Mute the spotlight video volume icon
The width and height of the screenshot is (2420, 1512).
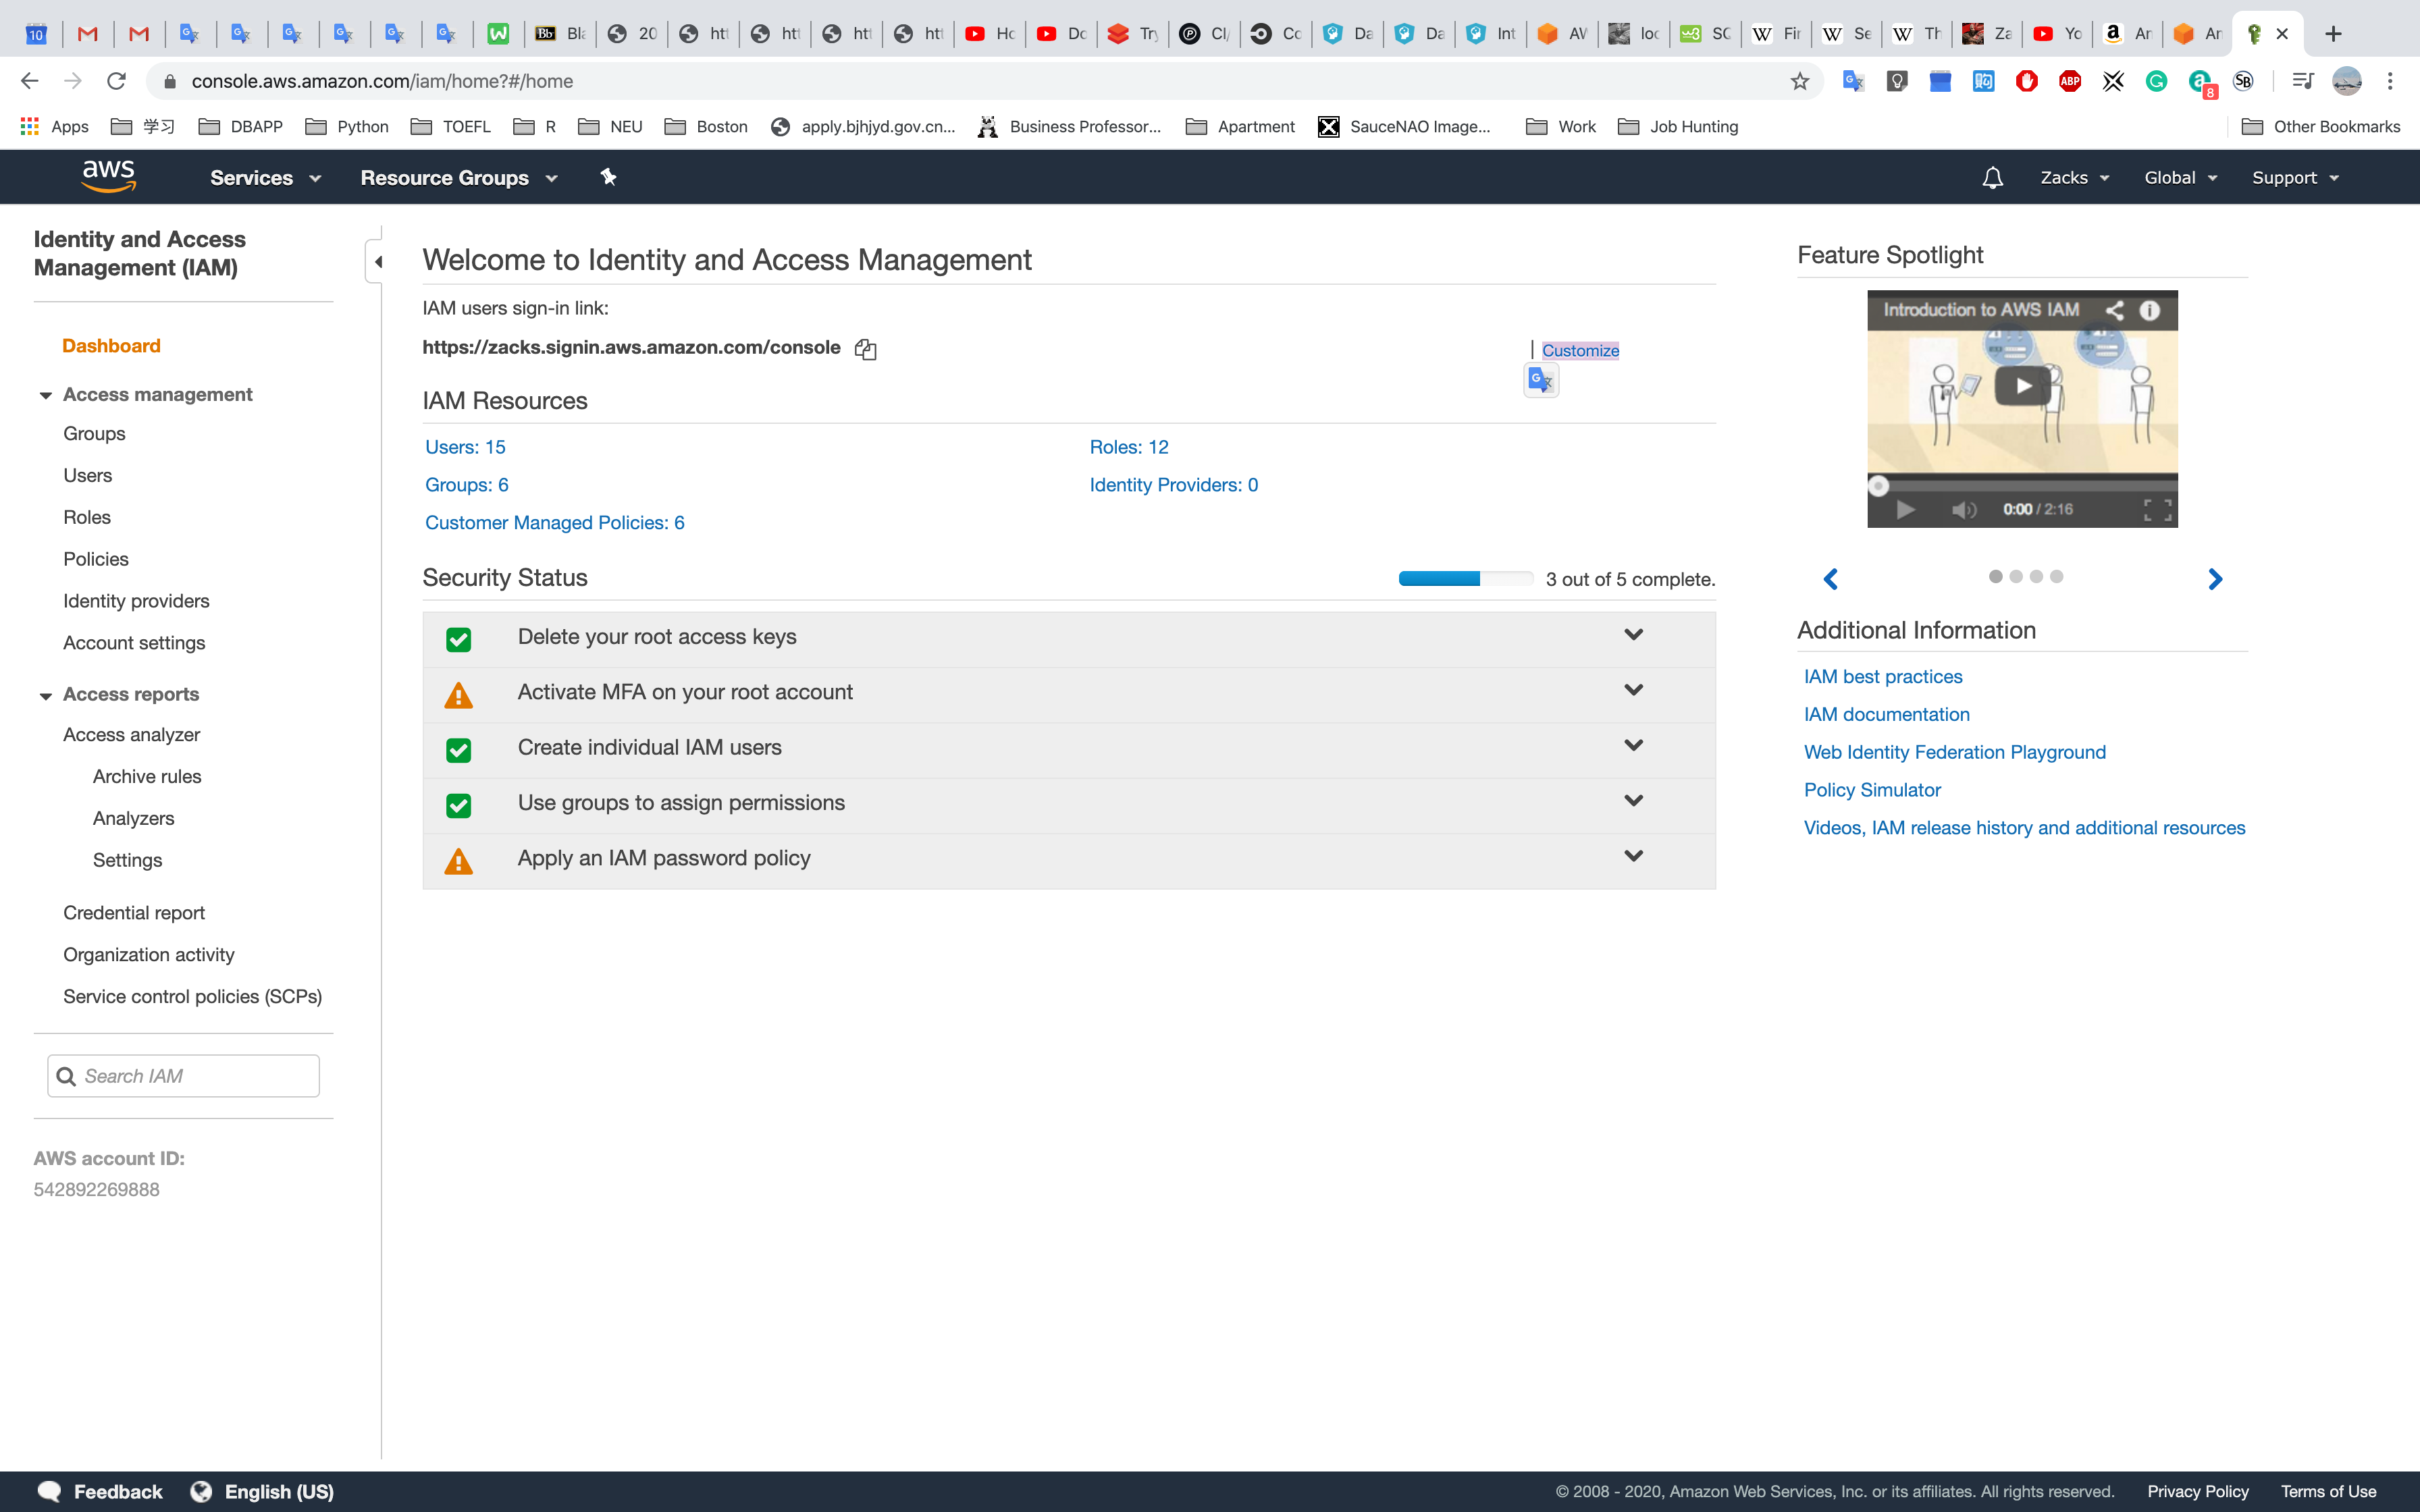pos(1963,510)
